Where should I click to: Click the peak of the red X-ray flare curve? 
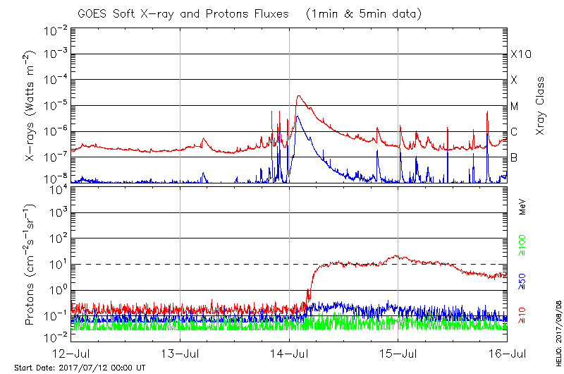(x=299, y=96)
